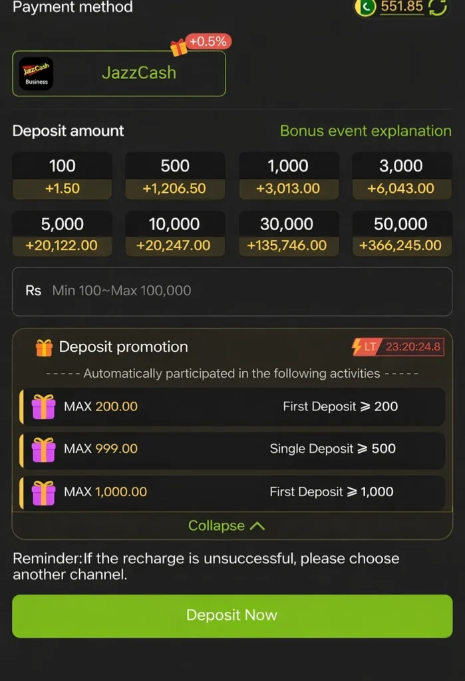Click the currency coin icon beside balance
The width and height of the screenshot is (465, 681).
click(365, 7)
